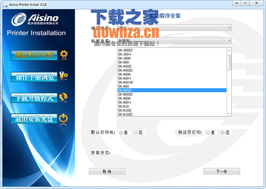The width and height of the screenshot is (266, 189).
Task: Select 下载升级程式 sidebar option
Action: pos(34,98)
